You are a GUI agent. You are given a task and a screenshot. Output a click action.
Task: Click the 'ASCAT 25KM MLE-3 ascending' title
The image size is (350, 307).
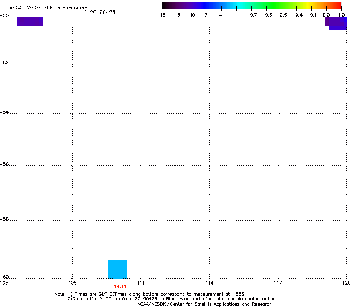(x=48, y=8)
